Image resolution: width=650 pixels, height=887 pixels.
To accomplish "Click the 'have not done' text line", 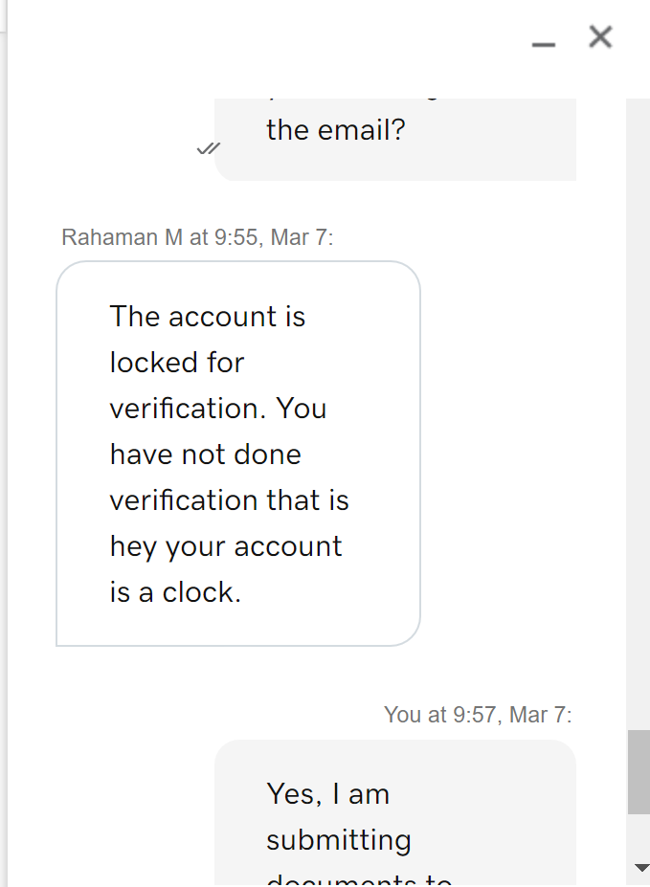I will [206, 454].
